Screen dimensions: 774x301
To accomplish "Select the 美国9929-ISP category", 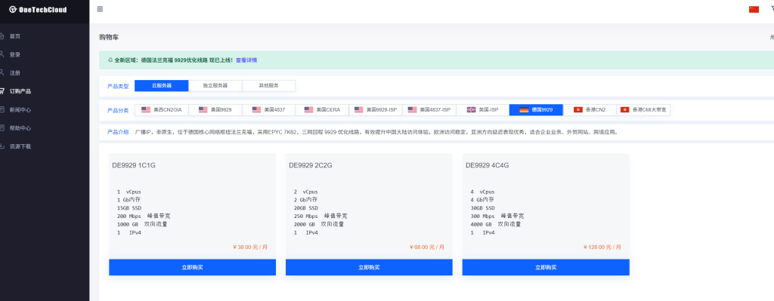I will [x=376, y=110].
